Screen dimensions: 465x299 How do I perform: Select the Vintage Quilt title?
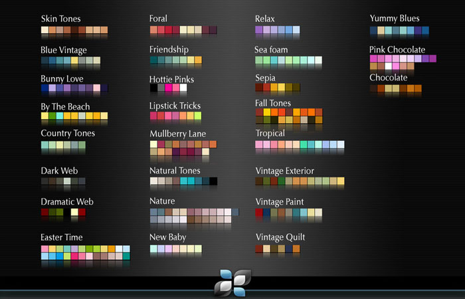point(280,237)
